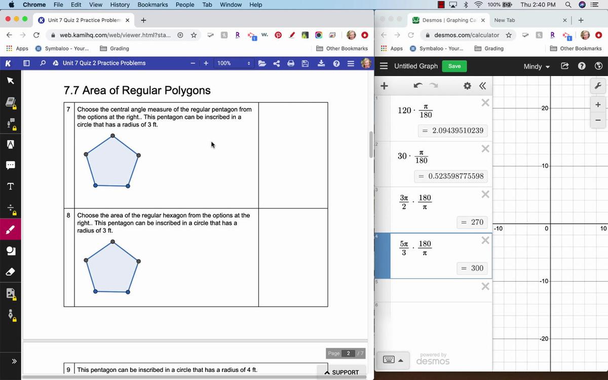Click Desmos undo arrow

[x=417, y=86]
